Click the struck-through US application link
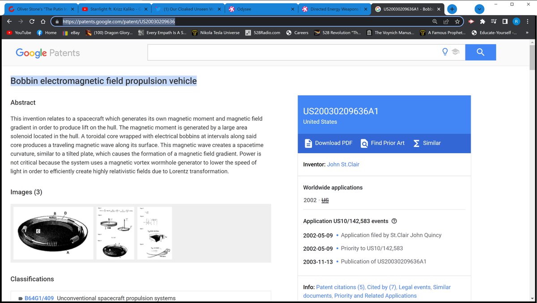 (325, 200)
